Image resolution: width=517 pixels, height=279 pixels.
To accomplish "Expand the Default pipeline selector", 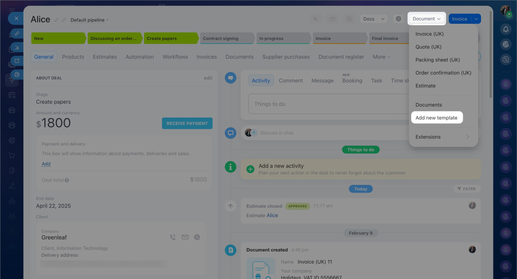I will click(x=90, y=20).
